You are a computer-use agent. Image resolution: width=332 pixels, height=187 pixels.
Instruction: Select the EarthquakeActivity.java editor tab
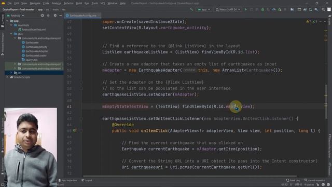83,16
